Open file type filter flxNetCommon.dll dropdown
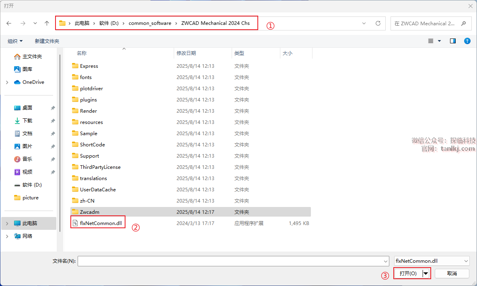477x286 pixels. (432, 261)
